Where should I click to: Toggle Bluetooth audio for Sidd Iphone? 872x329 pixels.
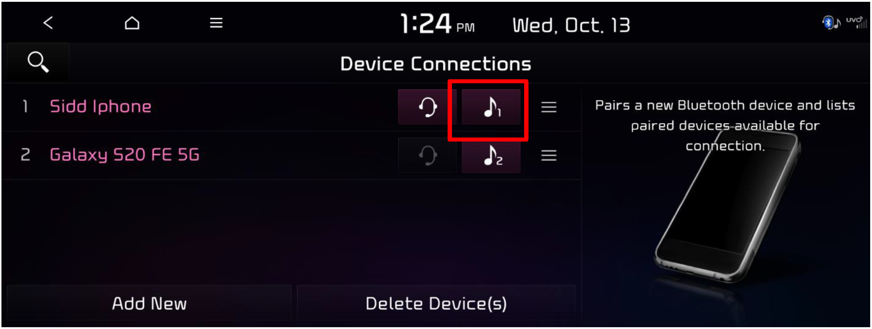click(x=491, y=107)
